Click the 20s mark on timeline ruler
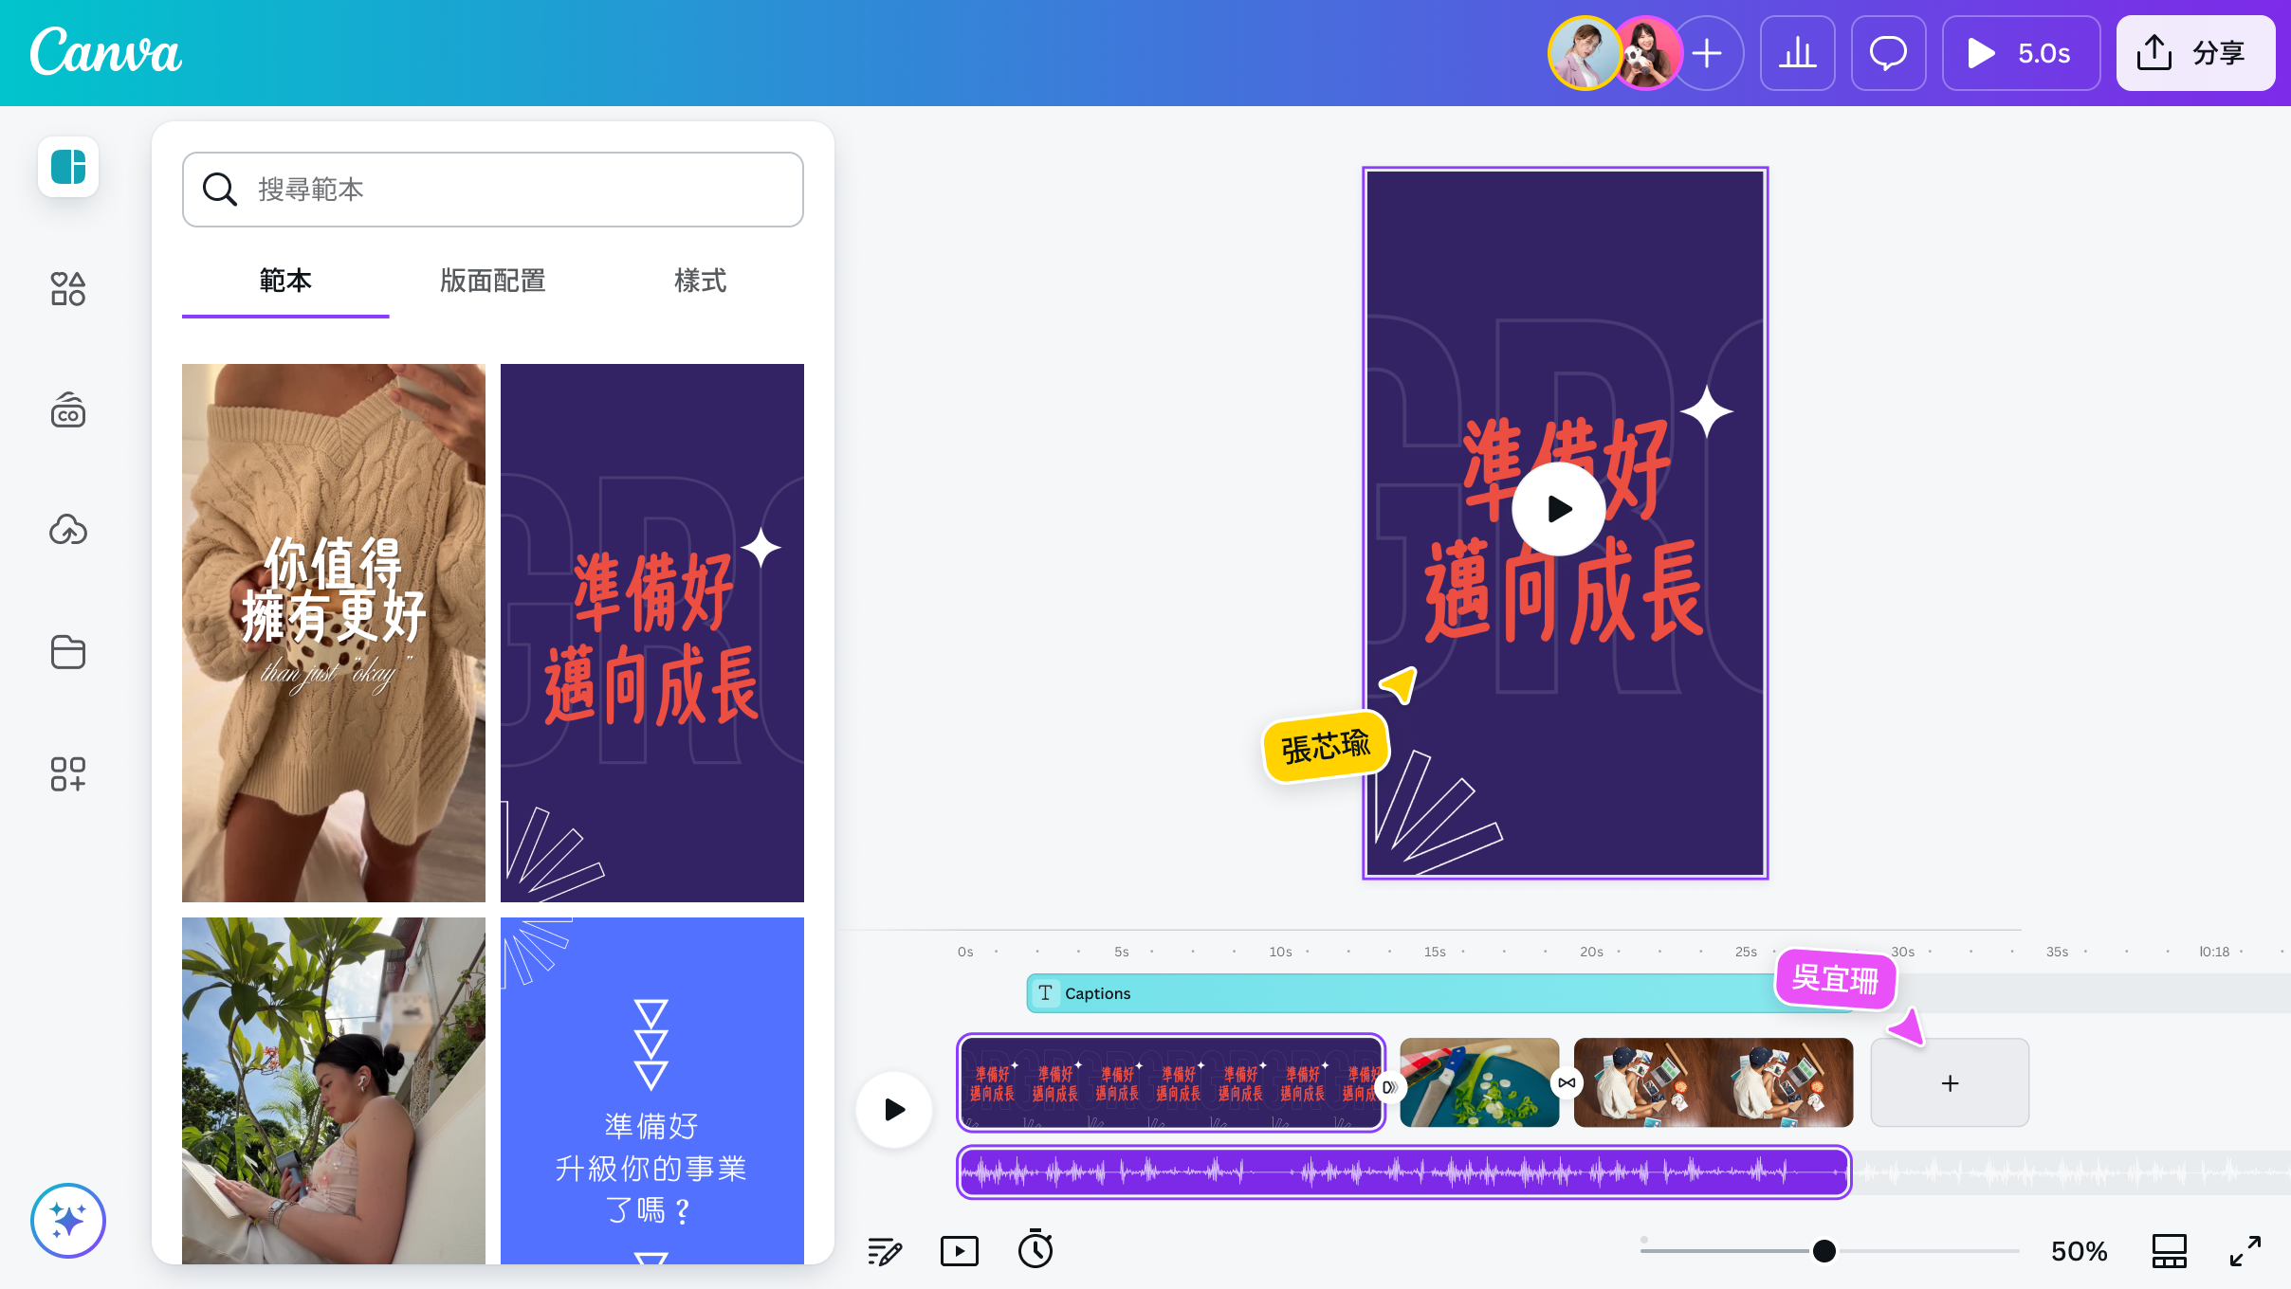Viewport: 2291px width, 1289px height. tap(1591, 952)
